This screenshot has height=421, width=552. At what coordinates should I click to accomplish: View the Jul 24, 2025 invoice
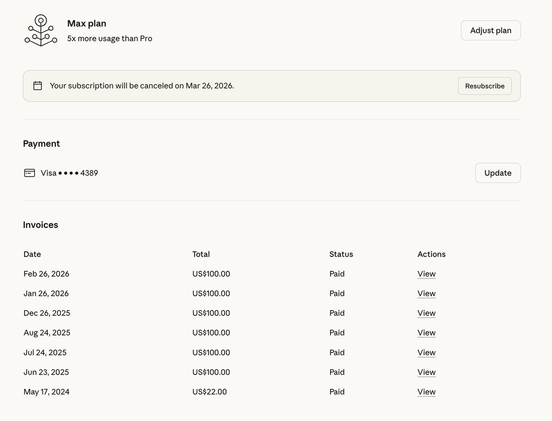click(x=426, y=353)
